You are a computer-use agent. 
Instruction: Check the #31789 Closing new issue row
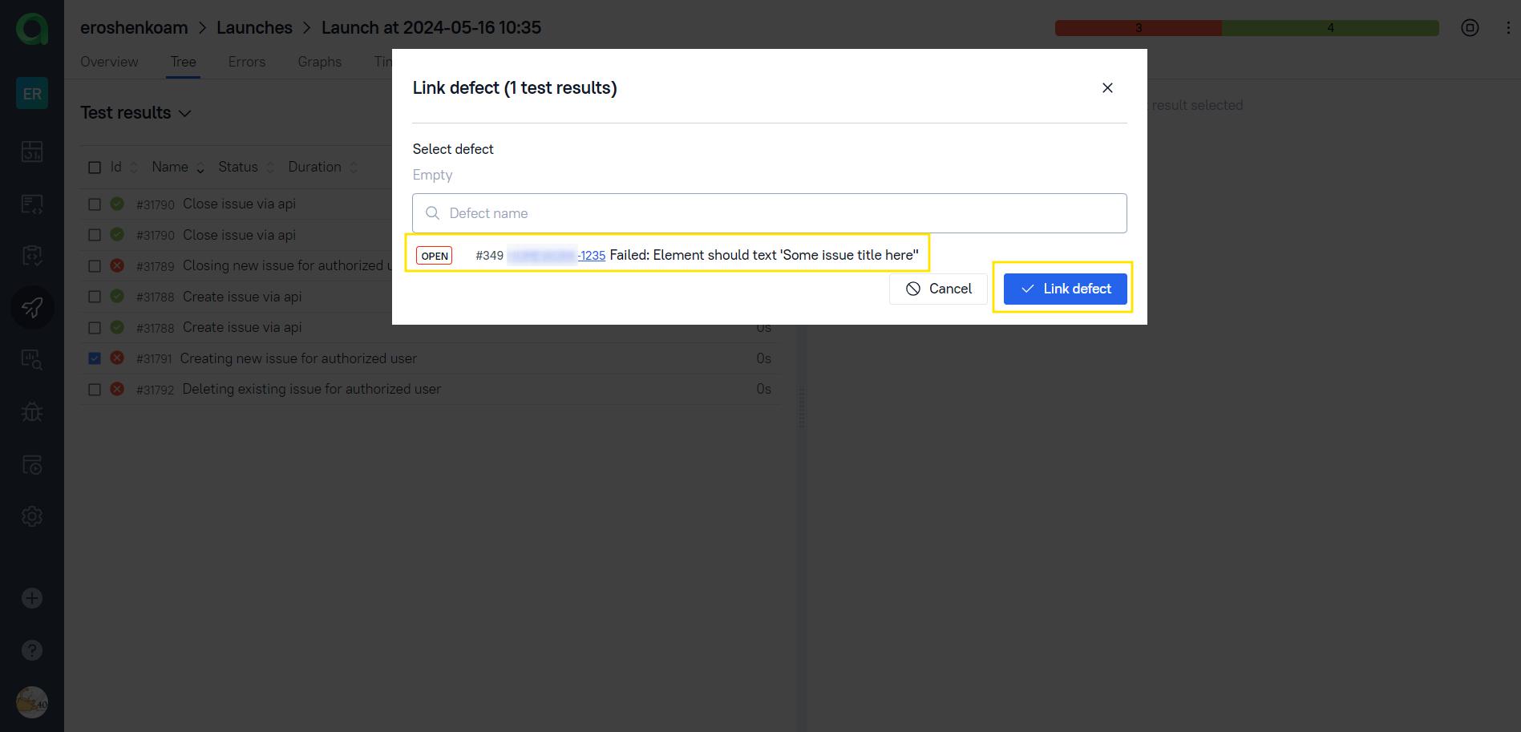95,266
